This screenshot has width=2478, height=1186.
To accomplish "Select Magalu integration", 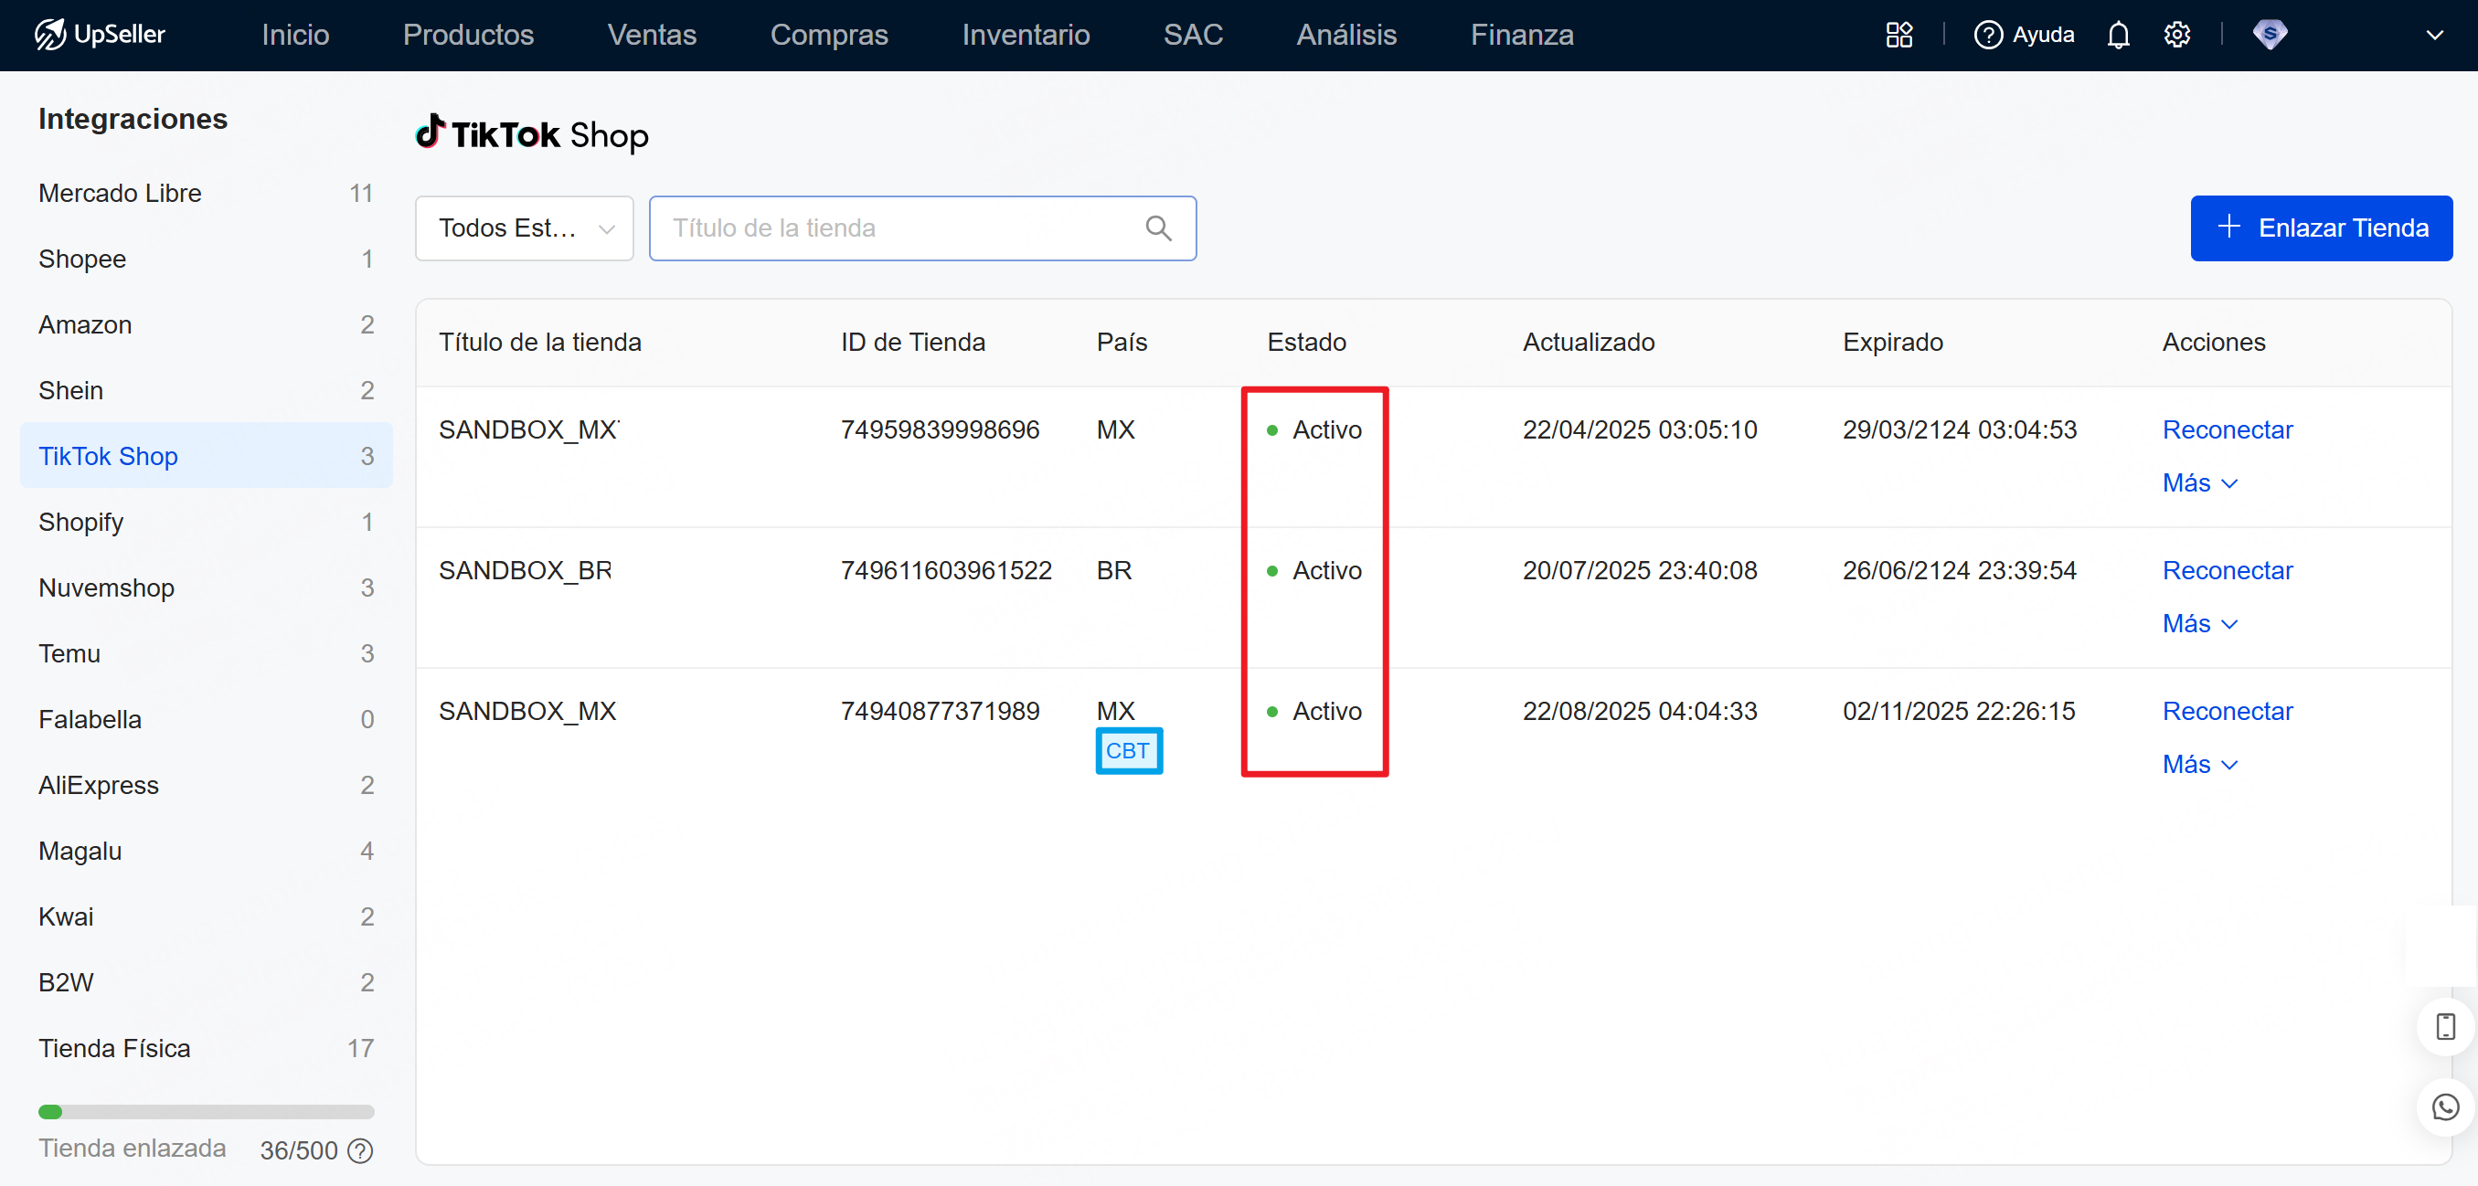I will [206, 852].
